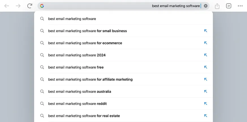The width and height of the screenshot is (247, 122).
Task: Fill query arrow for 'for small business'
Action: coord(206,31)
